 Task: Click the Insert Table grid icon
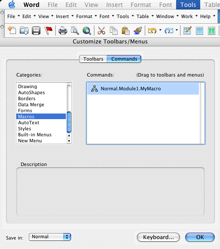click(199, 31)
